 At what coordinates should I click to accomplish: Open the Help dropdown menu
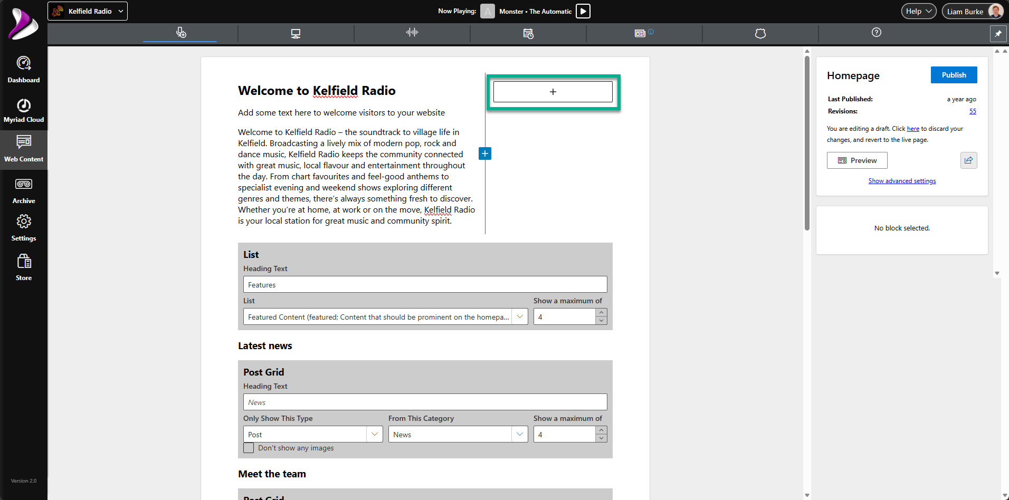click(x=919, y=11)
